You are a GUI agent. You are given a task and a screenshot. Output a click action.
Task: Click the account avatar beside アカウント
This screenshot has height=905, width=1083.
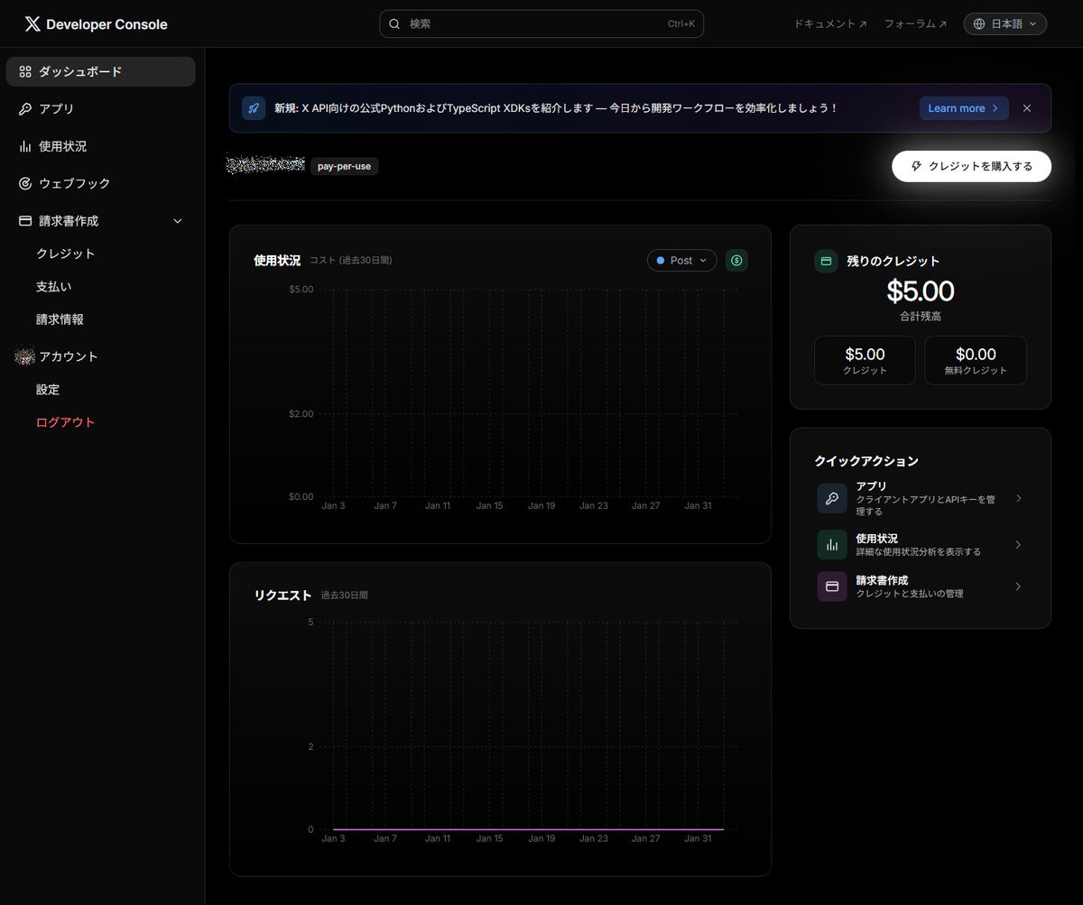pyautogui.click(x=25, y=356)
